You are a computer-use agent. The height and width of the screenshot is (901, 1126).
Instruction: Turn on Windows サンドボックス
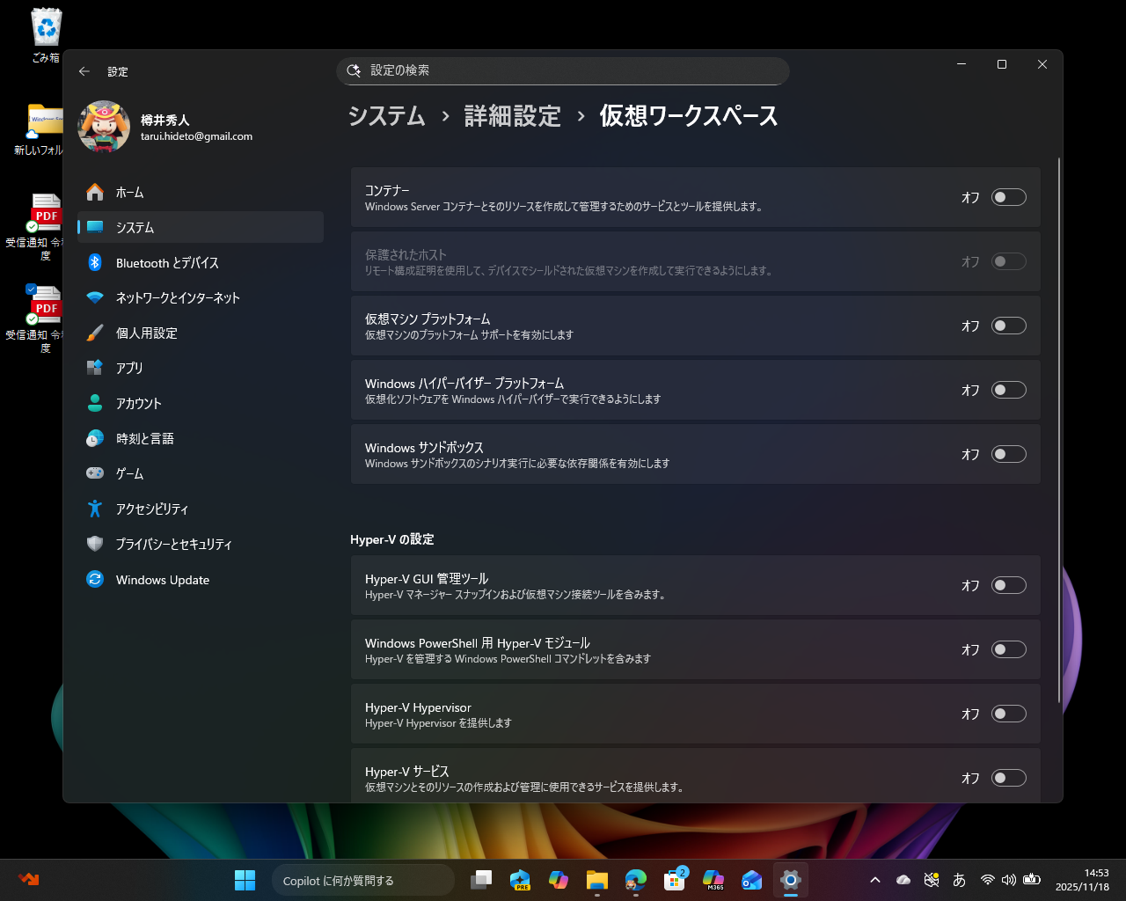[1008, 454]
